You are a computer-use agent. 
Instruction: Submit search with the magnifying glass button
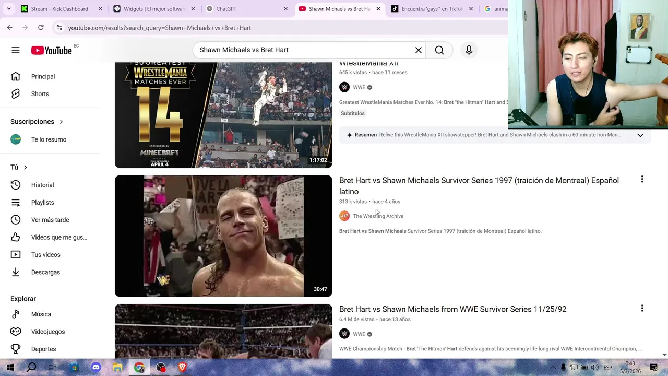pos(439,50)
